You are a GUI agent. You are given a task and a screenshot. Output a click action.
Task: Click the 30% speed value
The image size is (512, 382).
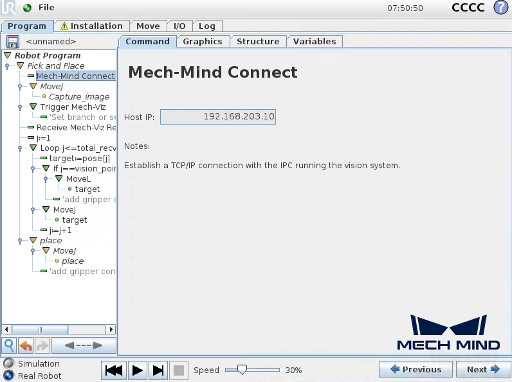click(293, 370)
